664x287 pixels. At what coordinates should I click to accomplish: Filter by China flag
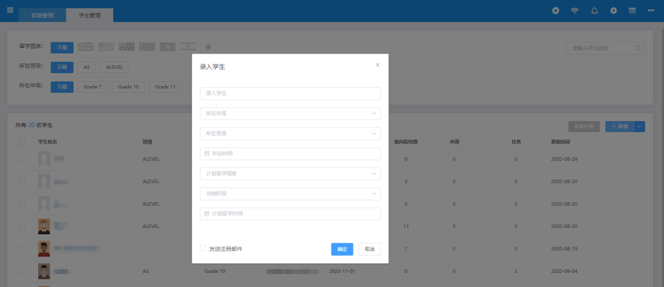click(x=147, y=47)
